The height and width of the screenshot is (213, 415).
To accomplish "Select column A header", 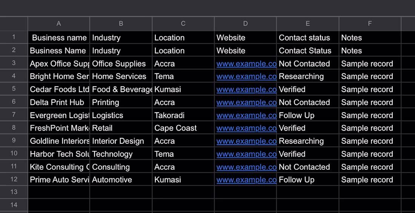I will pos(59,24).
